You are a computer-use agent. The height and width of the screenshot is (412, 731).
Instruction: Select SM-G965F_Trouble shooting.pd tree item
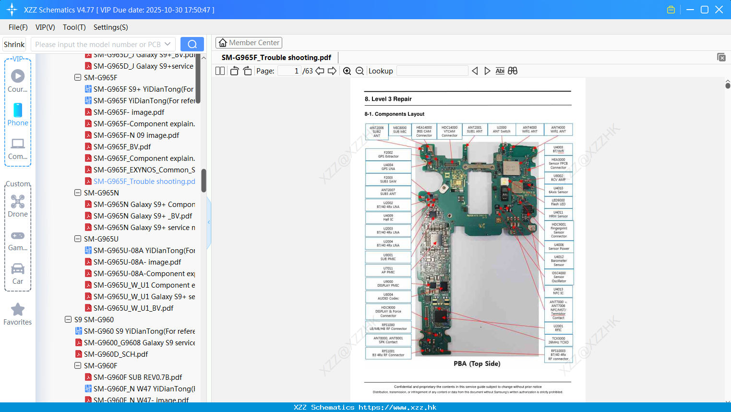pyautogui.click(x=140, y=181)
